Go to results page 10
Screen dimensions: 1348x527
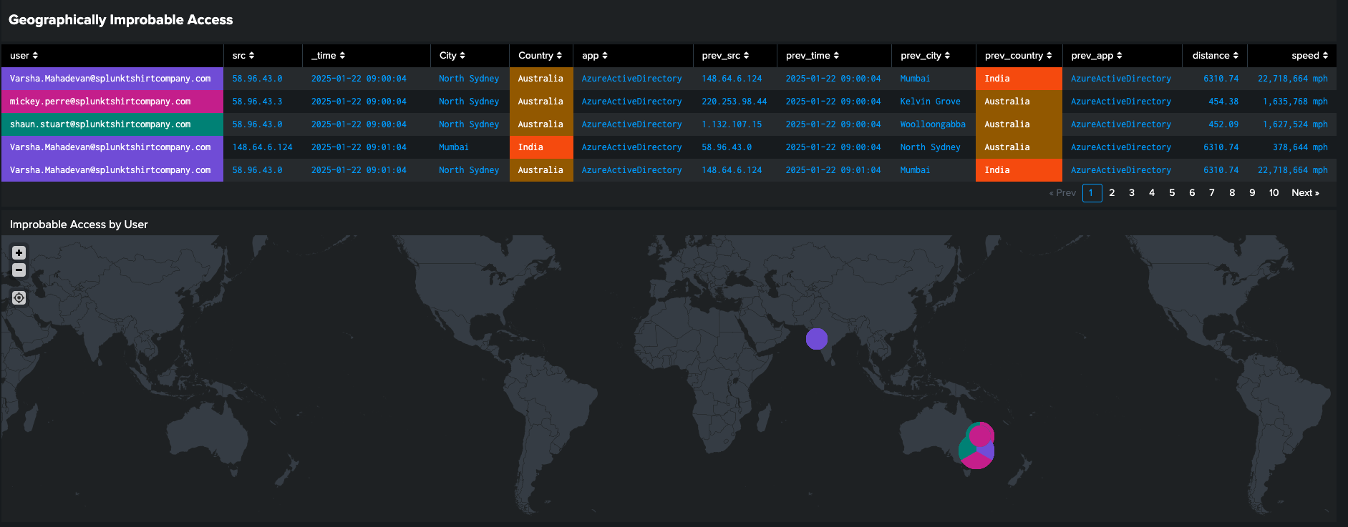pyautogui.click(x=1274, y=193)
